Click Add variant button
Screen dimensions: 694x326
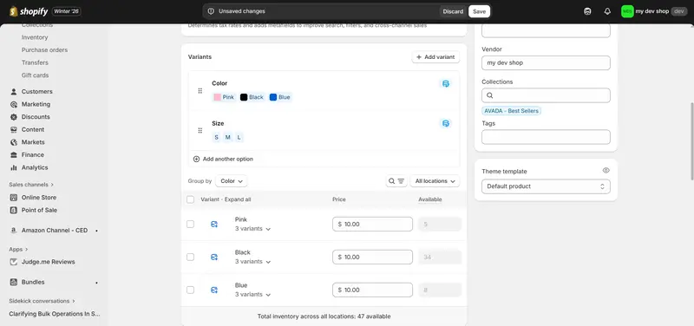(x=435, y=57)
